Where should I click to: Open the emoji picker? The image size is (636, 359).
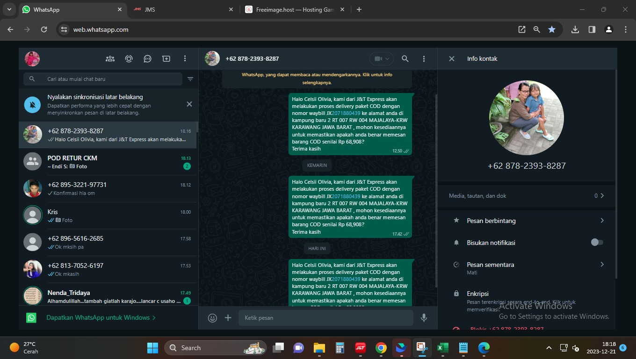[212, 318]
